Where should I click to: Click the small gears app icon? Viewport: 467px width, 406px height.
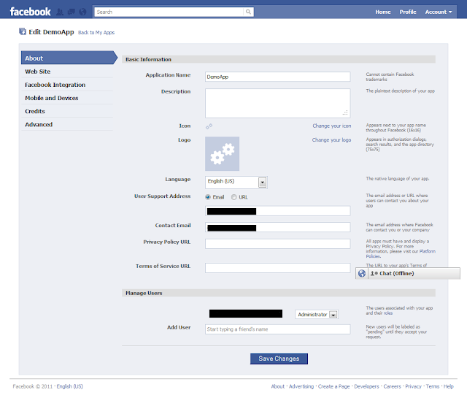209,126
